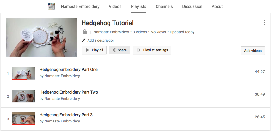Select the Playlists tab
Viewport: 271px width, 131px height.
pos(139,7)
